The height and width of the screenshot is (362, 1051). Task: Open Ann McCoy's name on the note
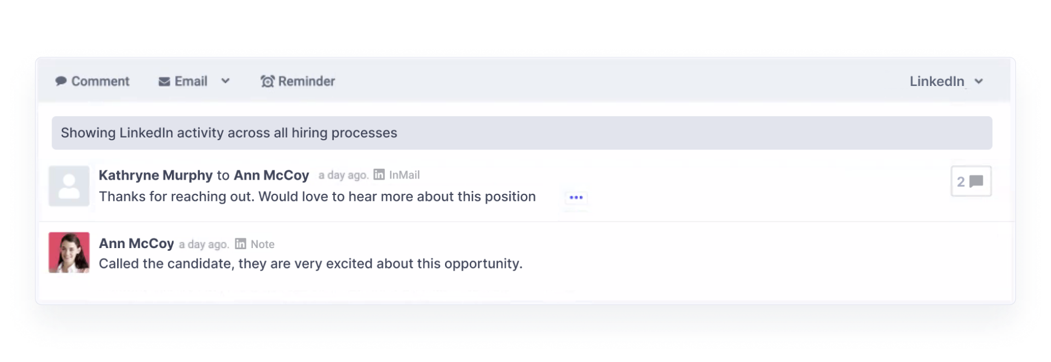[136, 244]
